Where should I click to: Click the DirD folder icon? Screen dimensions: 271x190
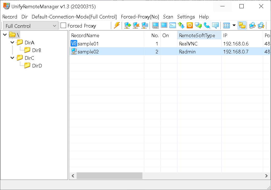tap(27, 66)
